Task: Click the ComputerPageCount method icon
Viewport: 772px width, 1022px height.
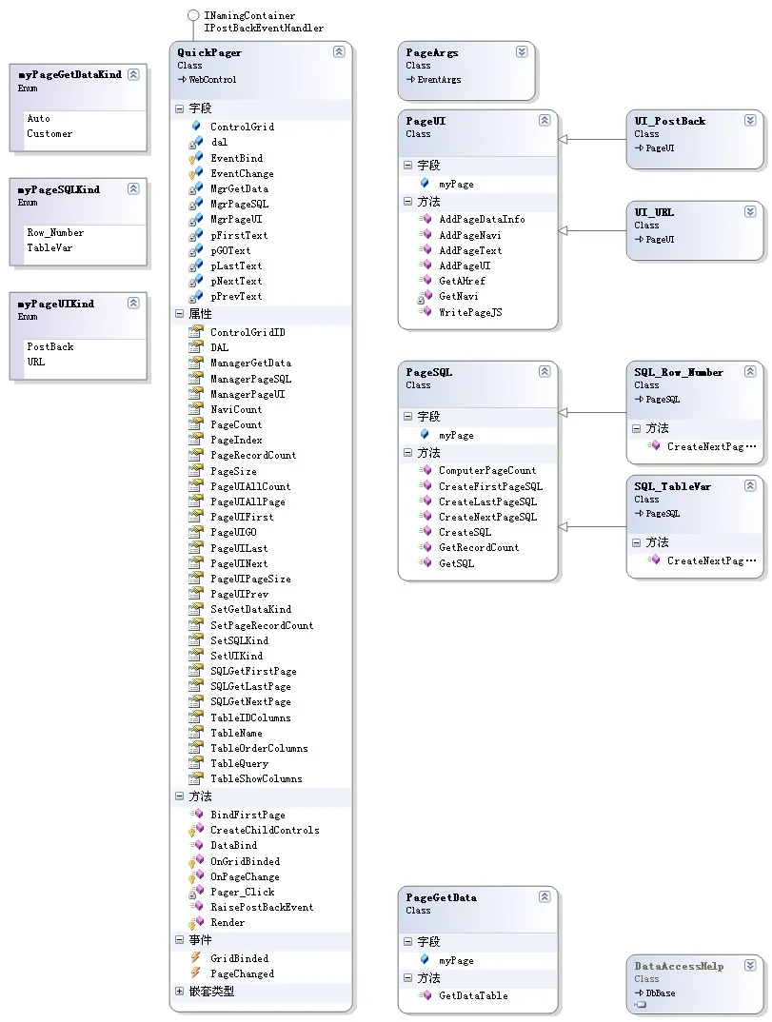Action: point(426,470)
